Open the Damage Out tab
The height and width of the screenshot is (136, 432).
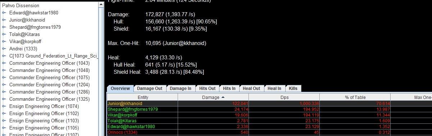[150, 89]
